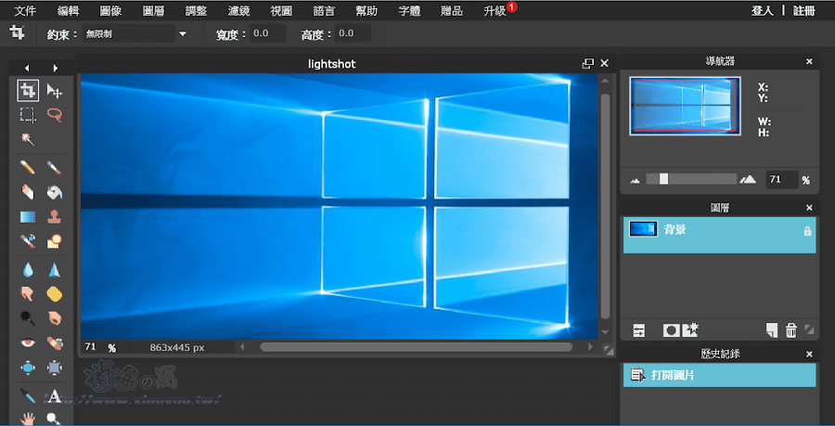Click the navigator zoom-in large mountains icon
This screenshot has width=835, height=426.
tap(748, 179)
